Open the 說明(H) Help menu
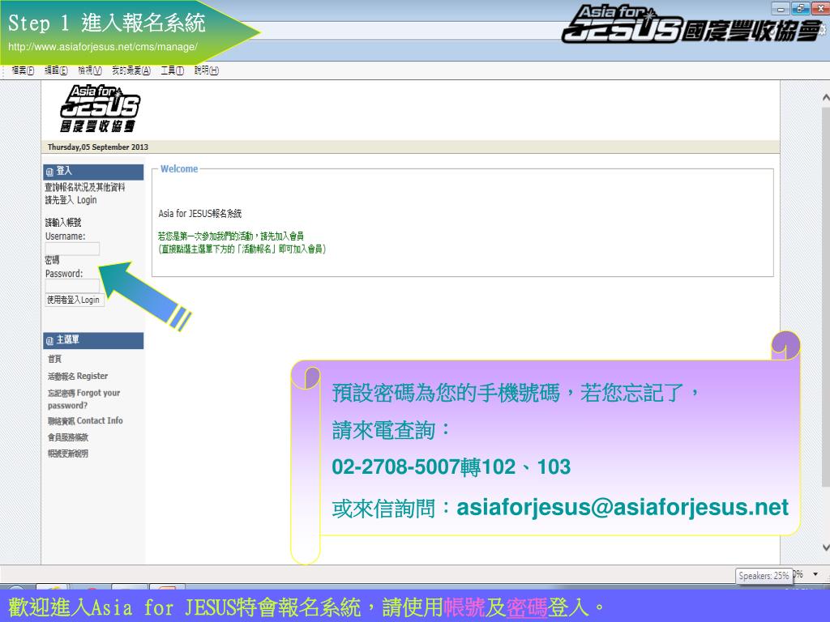Screen dimensions: 830x622 coord(207,70)
